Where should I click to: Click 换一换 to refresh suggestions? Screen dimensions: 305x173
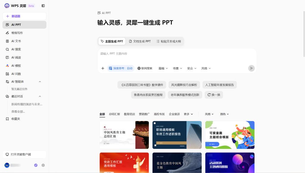[x=214, y=95]
